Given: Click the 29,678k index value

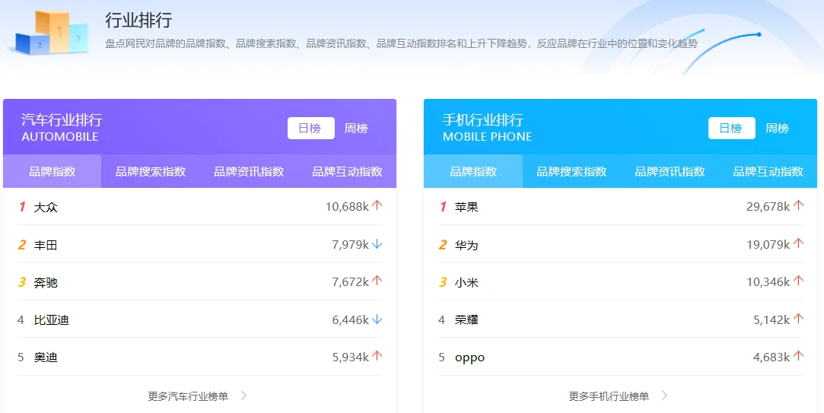Looking at the screenshot, I should point(768,207).
